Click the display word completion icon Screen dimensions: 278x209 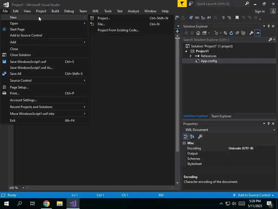(209, 18)
